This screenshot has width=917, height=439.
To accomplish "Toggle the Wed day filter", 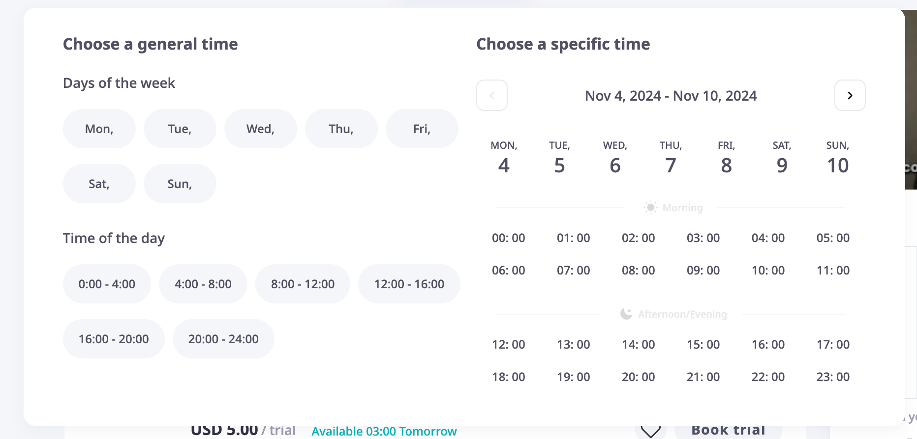I will [260, 129].
